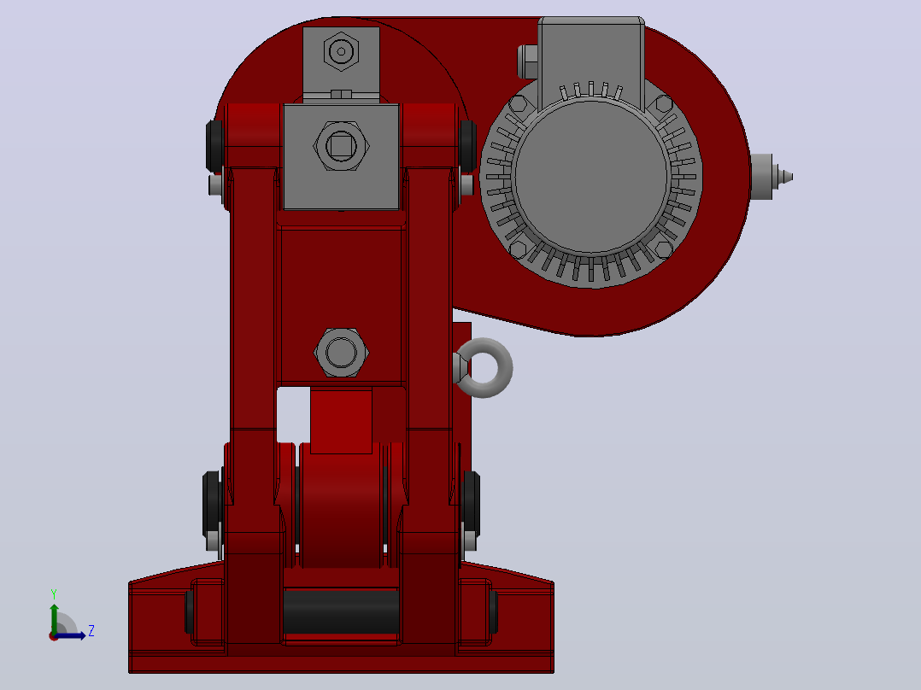
Task: Select the Z axis label on triad
Action: [91, 631]
